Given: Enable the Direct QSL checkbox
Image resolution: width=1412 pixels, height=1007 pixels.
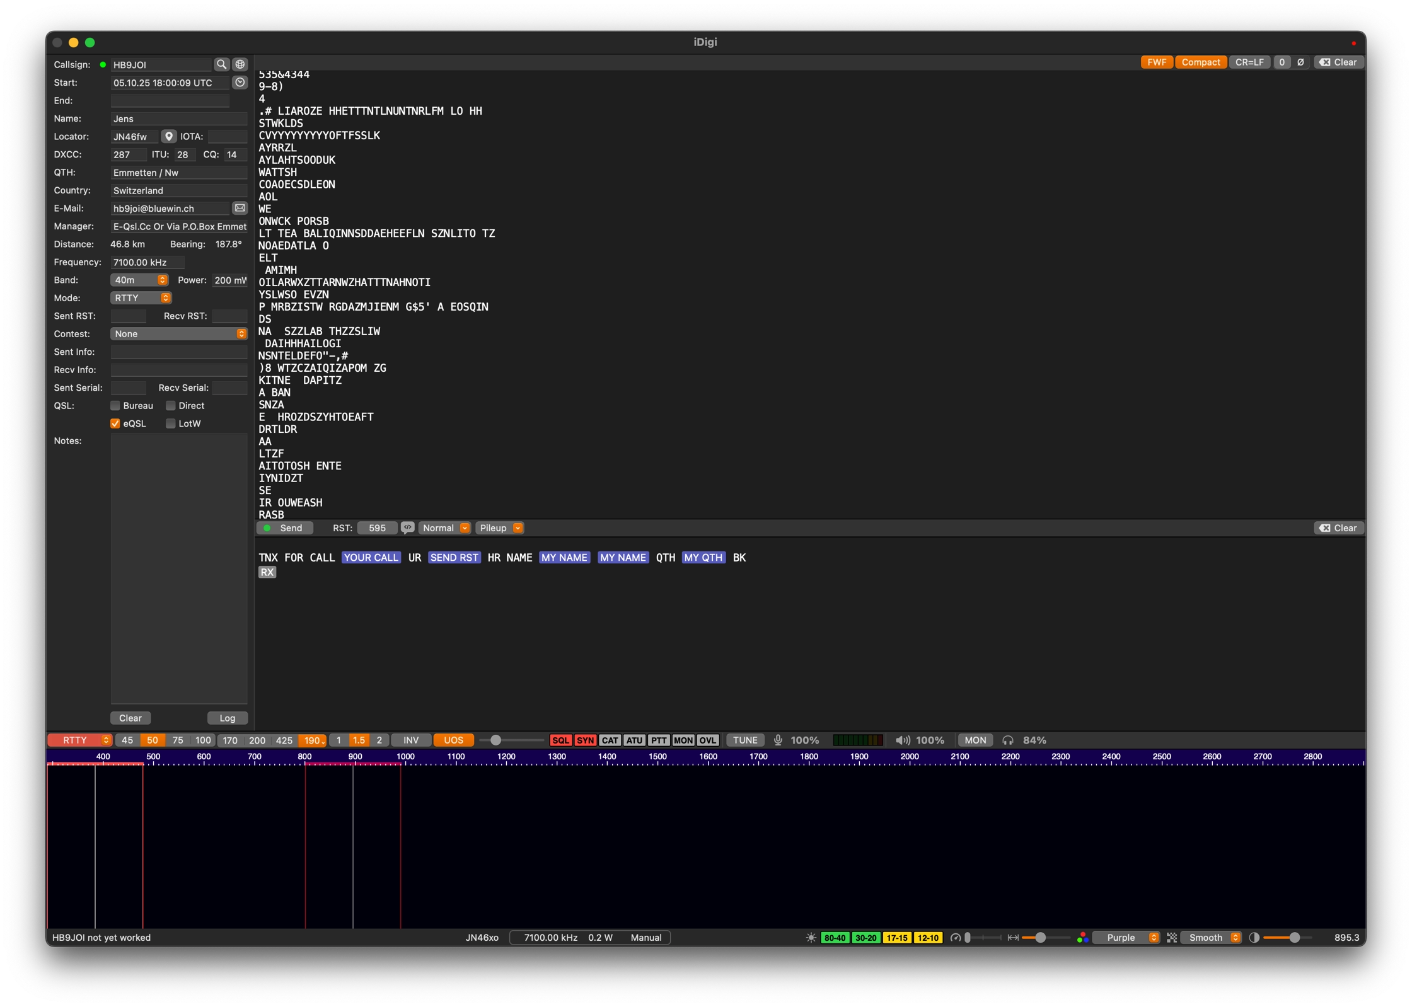Looking at the screenshot, I should click(x=170, y=406).
